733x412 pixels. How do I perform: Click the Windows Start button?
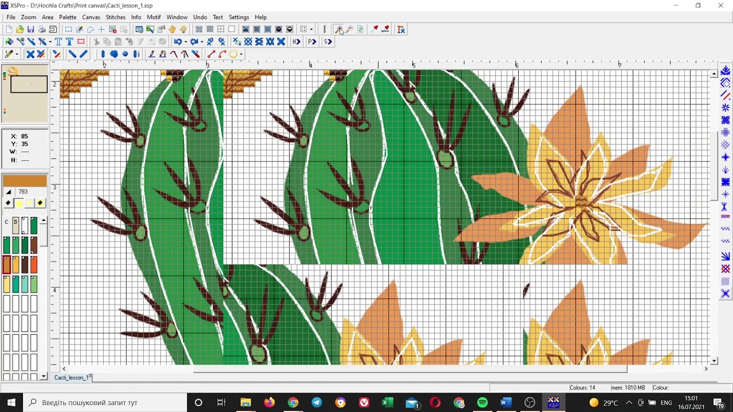[x=11, y=402]
